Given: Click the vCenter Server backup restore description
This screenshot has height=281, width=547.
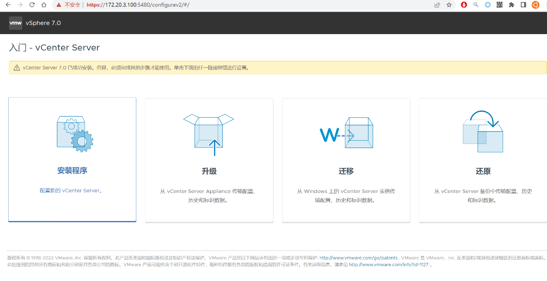Looking at the screenshot, I should point(483,196).
